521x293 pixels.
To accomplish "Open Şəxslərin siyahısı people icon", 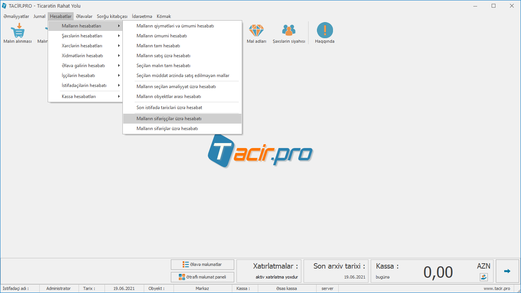I will [289, 31].
